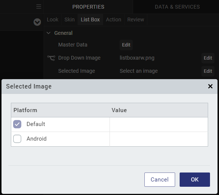Select the List Box tab
This screenshot has width=219, height=195.
click(x=90, y=19)
